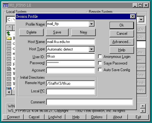Enable Anonymous Login checkbox

point(100,57)
